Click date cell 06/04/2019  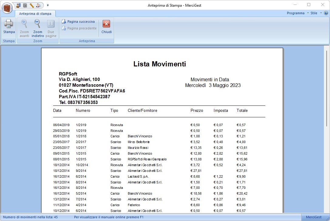pyautogui.click(x=61, y=125)
